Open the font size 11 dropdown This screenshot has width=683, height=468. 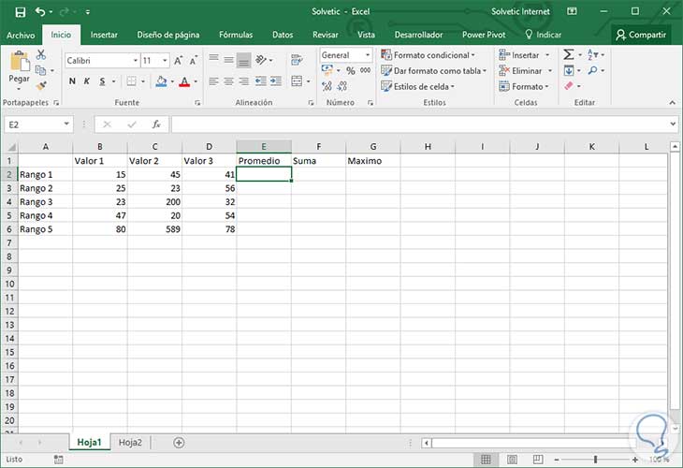(165, 61)
